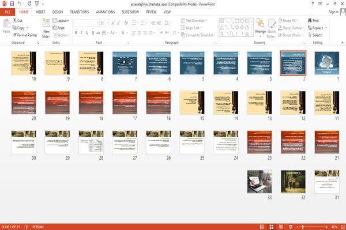This screenshot has width=346, height=230.
Task: Toggle text Shadow formatting
Action: (93, 33)
